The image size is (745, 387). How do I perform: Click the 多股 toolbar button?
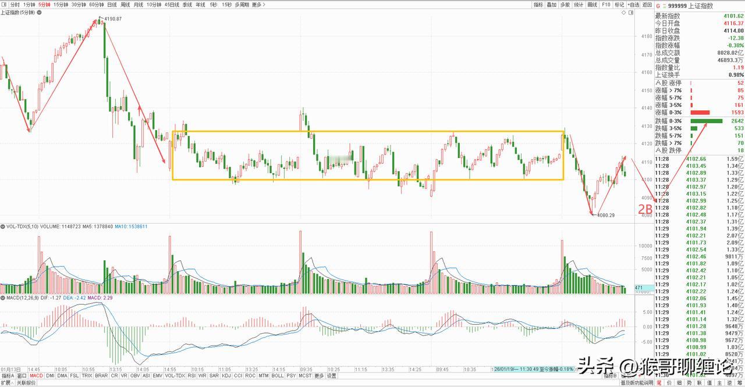(x=565, y=5)
